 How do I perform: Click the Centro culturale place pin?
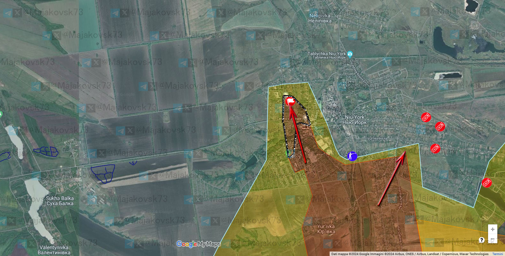coord(305,118)
